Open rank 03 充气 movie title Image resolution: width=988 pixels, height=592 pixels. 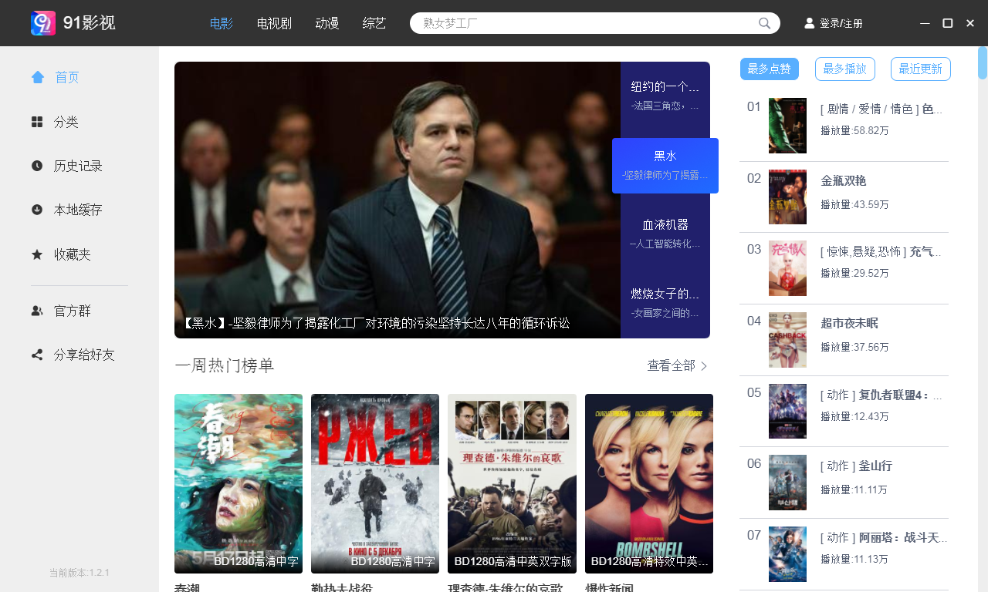(x=881, y=251)
